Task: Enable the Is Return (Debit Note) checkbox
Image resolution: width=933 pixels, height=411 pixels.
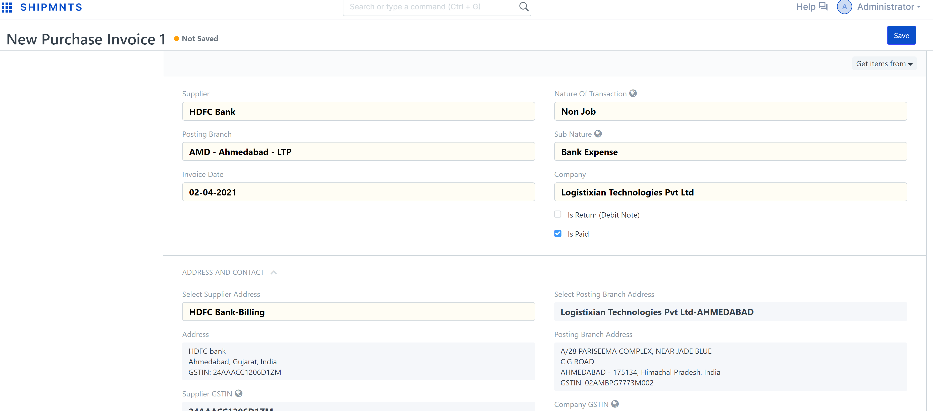Action: (x=558, y=214)
